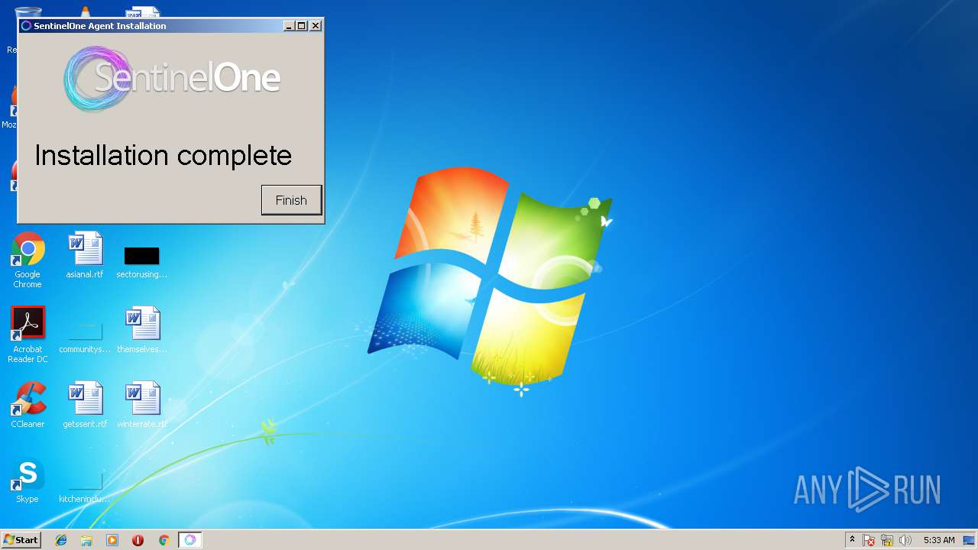Close the SentinelOne Agent Installation window
978x550 pixels.
click(x=316, y=26)
